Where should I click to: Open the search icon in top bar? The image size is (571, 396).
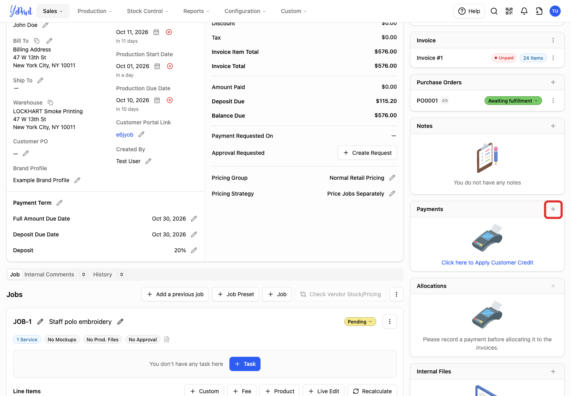(494, 11)
